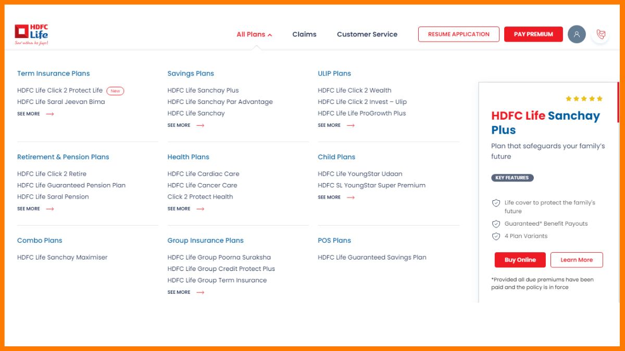The image size is (625, 351).
Task: Open the Customer Service menu
Action: [x=367, y=34]
